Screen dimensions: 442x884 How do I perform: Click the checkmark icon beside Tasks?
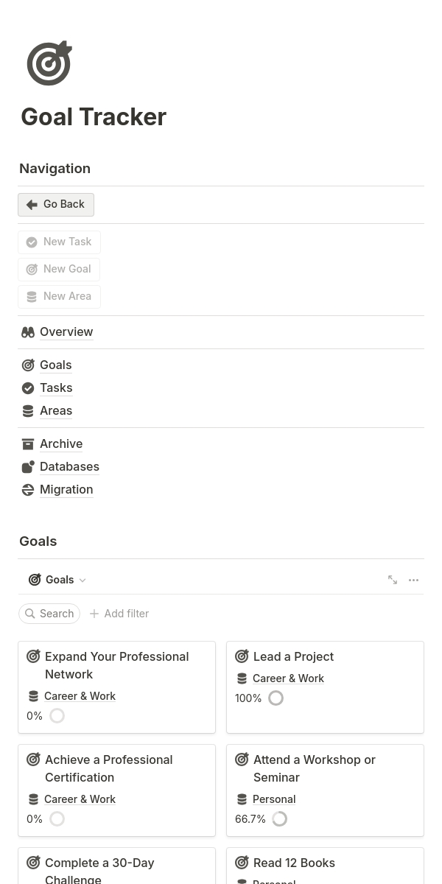(x=28, y=388)
